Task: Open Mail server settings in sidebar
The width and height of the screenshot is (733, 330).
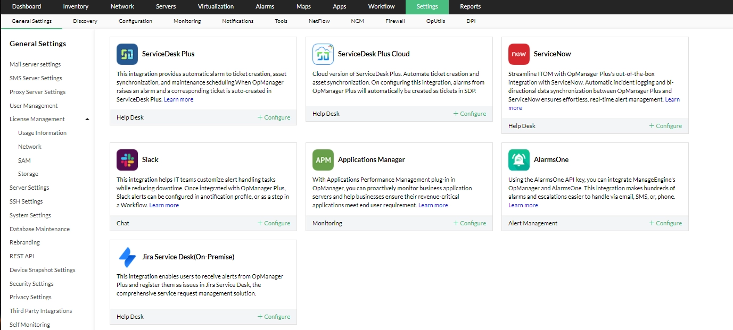Action: (35, 64)
